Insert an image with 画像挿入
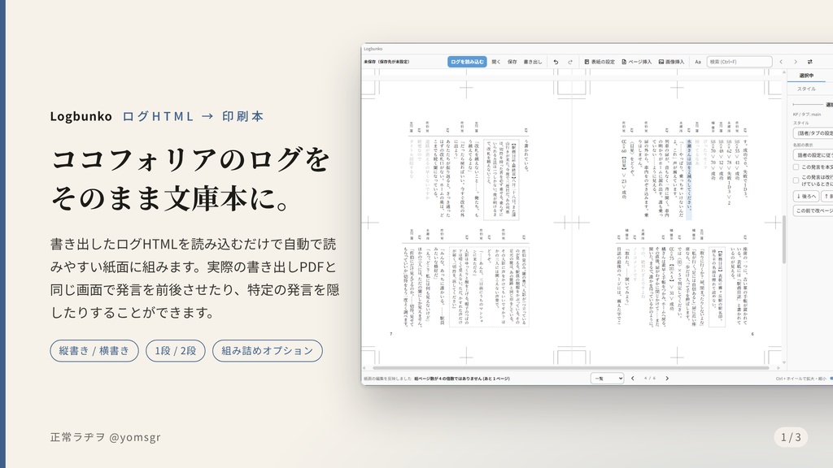 click(x=671, y=62)
